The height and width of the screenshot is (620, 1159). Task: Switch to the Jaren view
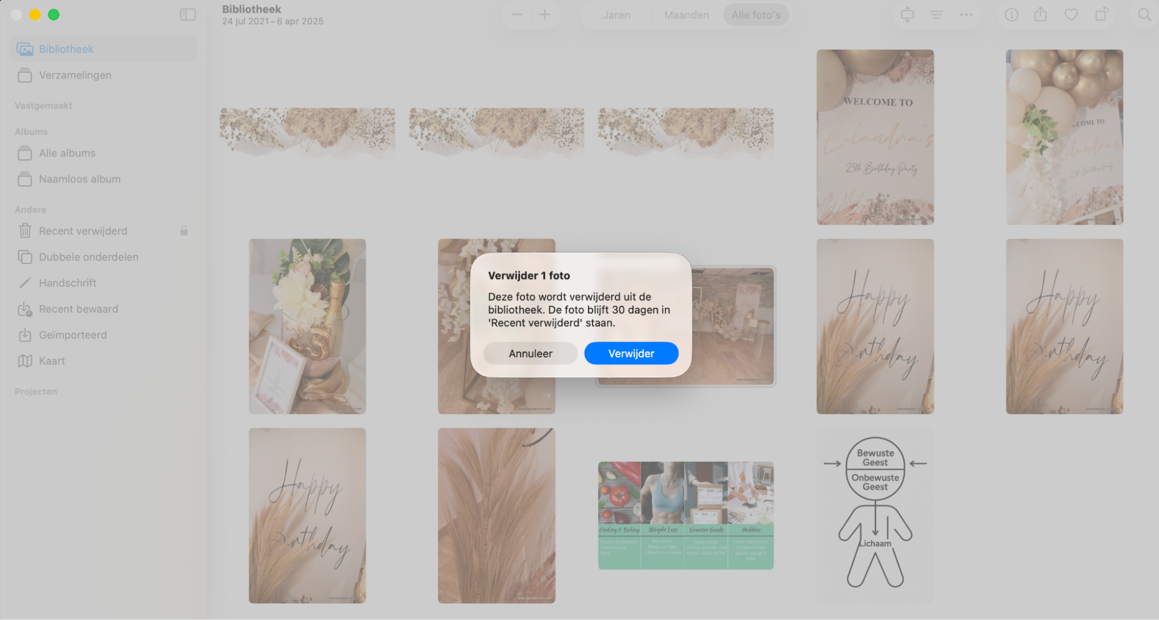[x=616, y=14]
